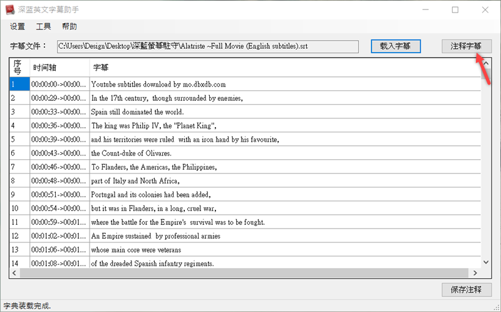Select row "part of Italy and North Africa,"

245,180
